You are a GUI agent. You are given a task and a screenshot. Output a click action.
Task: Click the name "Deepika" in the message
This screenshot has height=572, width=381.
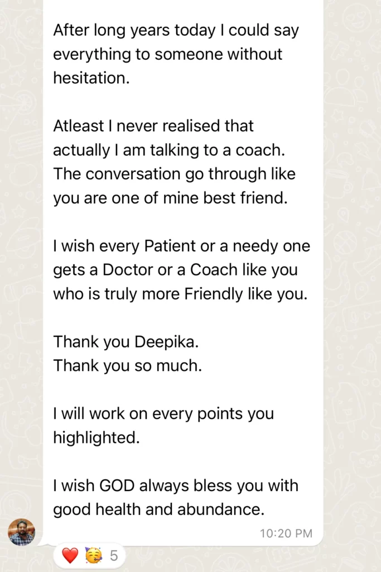[x=166, y=342]
